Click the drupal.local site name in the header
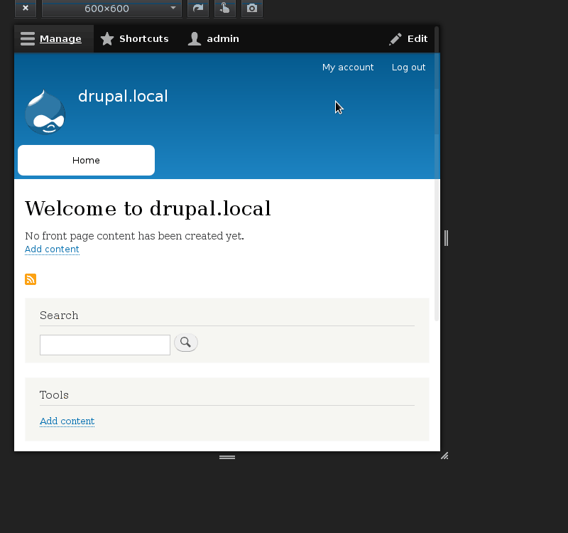The image size is (568, 533). click(x=123, y=96)
